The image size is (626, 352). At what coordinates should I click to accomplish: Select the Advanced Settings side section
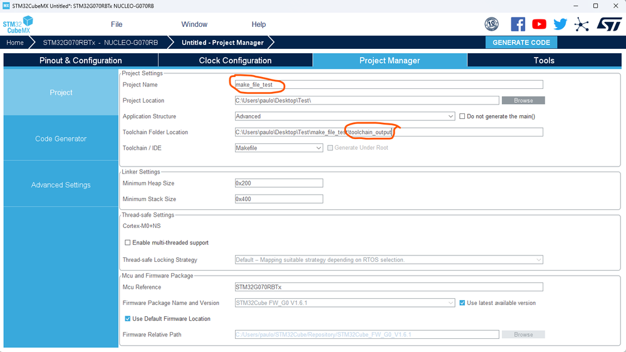(61, 185)
